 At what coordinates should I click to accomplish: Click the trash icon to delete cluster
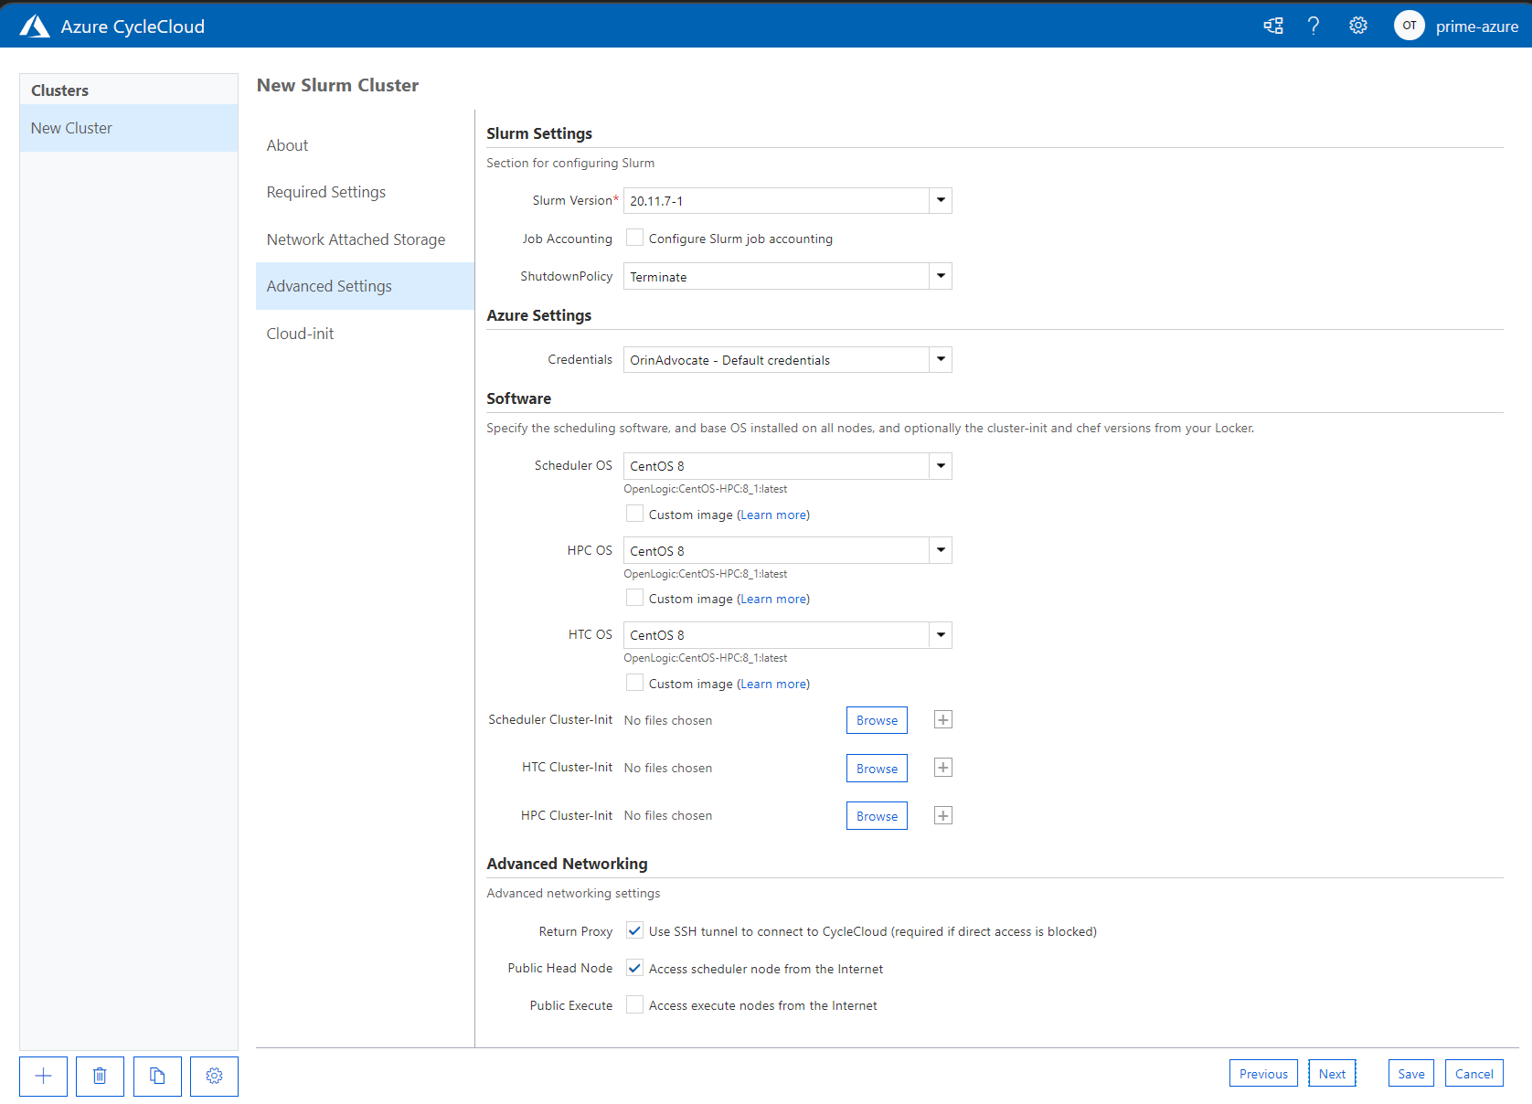[100, 1076]
